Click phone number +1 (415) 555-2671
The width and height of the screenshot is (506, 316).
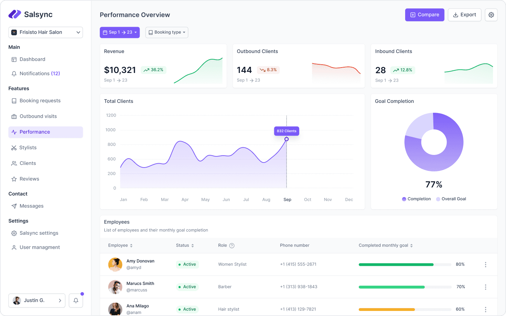[298, 264]
